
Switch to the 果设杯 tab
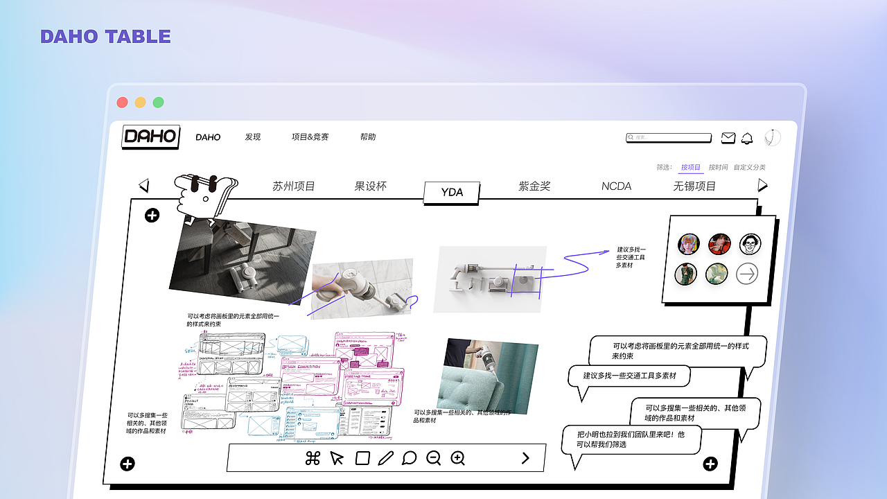pos(371,186)
